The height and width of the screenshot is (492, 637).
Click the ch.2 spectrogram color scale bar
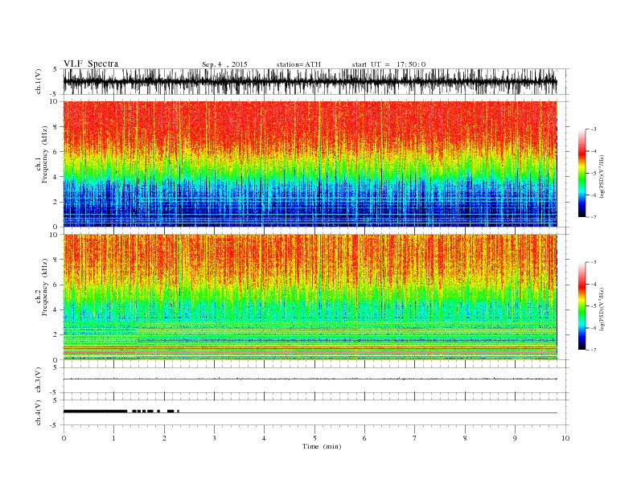[582, 305]
